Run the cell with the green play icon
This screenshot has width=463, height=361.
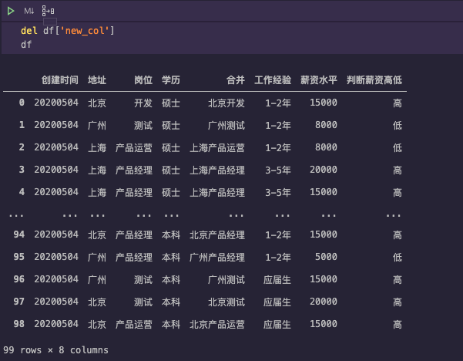tap(11, 11)
